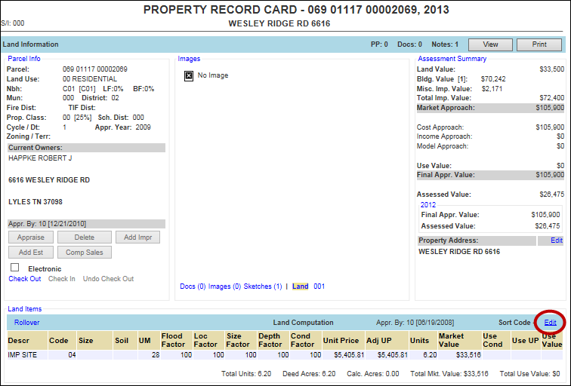The image size is (571, 386).
Task: Click Deed Acres: 6.20 summary
Action: [x=309, y=374]
